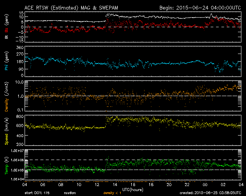Click the '10.0' density axis tick label
The width and height of the screenshot is (246, 196).
point(19,82)
